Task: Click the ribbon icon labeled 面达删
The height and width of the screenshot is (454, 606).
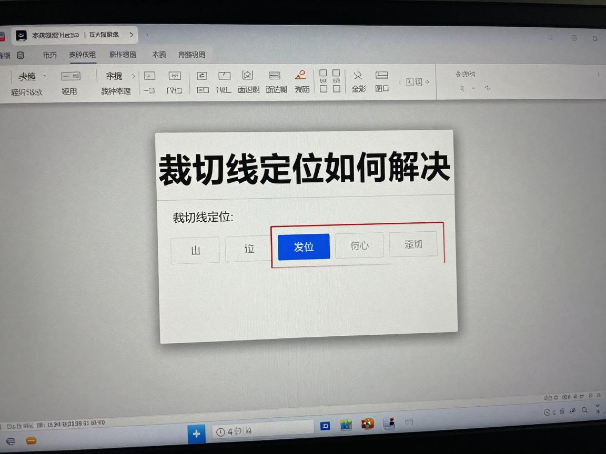Action: pos(275,76)
